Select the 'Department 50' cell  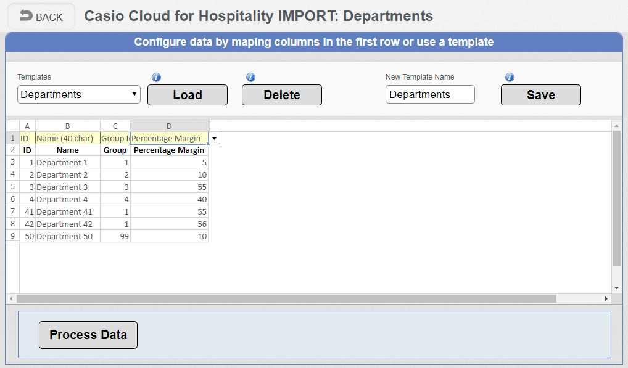click(x=68, y=237)
